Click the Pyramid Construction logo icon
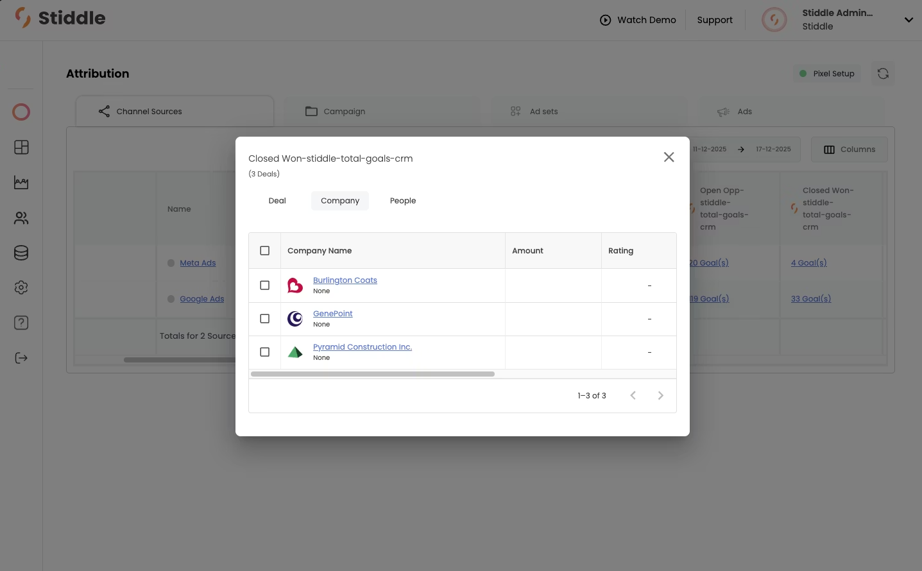This screenshot has width=922, height=571. 295,352
